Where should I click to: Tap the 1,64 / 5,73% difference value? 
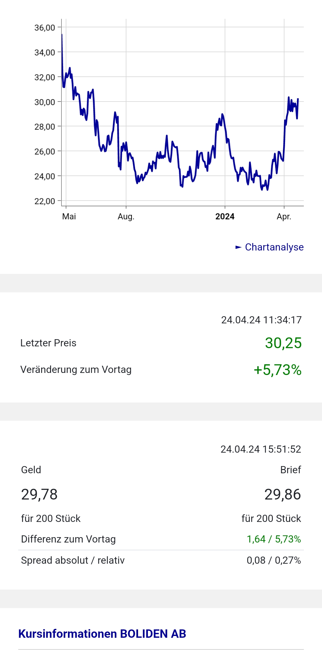click(x=274, y=539)
